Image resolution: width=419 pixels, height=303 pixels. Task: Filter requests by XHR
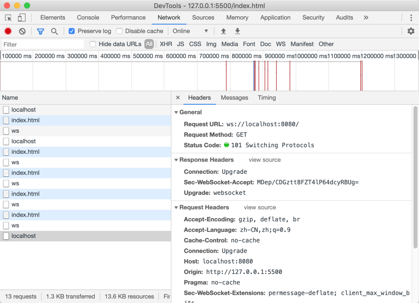coord(166,44)
